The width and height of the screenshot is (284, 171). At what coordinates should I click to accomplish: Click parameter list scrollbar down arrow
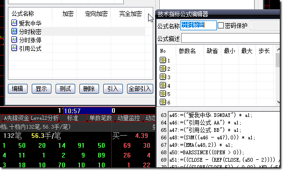278,103
